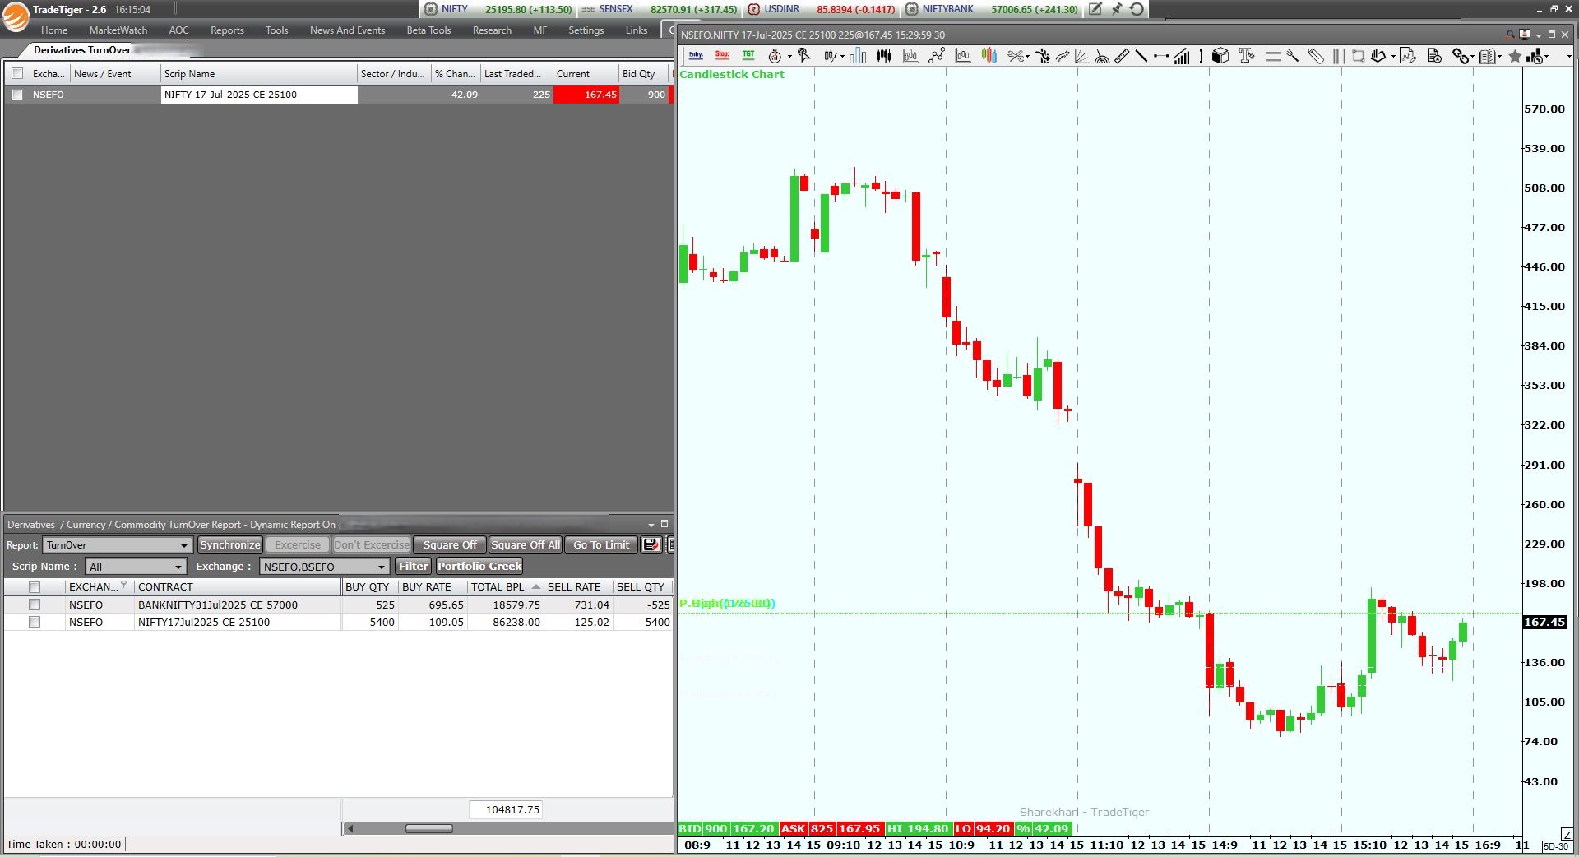Select the horizontal segment line tool
The image size is (1579, 857).
[1161, 56]
